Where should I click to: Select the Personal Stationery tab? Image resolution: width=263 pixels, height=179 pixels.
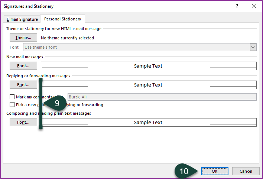(x=63, y=19)
